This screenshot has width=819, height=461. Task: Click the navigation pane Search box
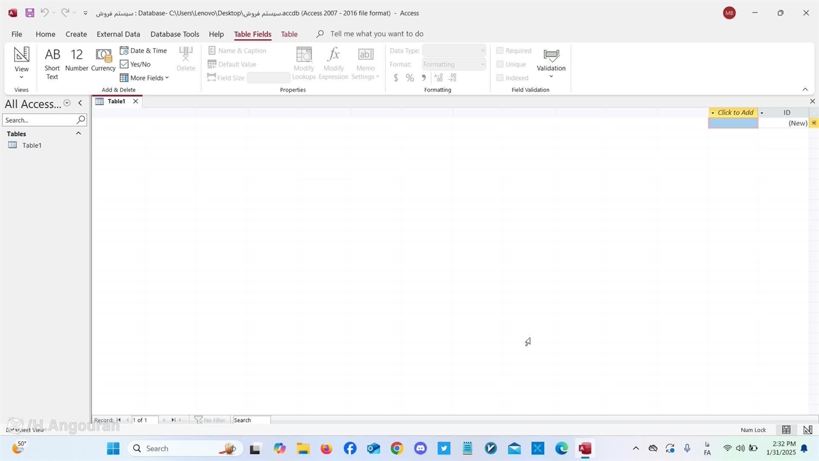[x=40, y=120]
